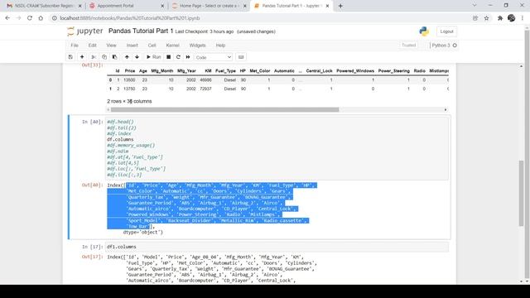Screen dimensions: 530x298
Task: Switch to Home Page Jupyter tab
Action: 209,6
